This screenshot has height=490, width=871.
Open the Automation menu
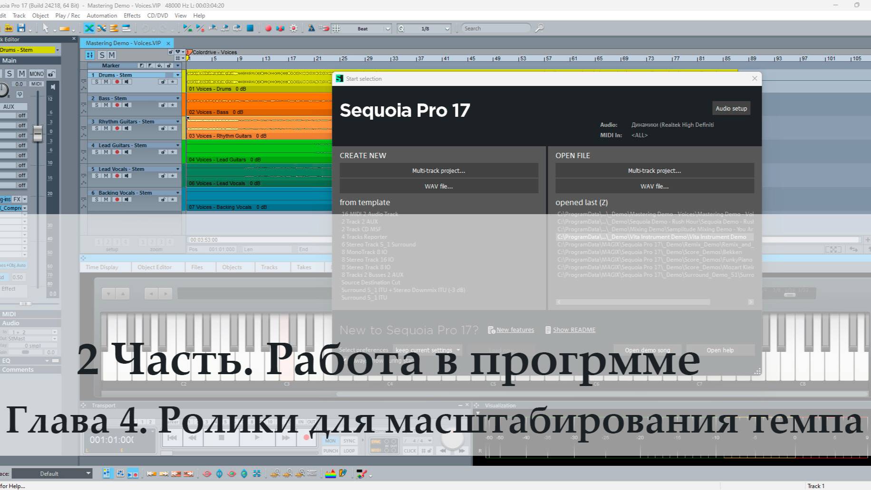point(102,16)
